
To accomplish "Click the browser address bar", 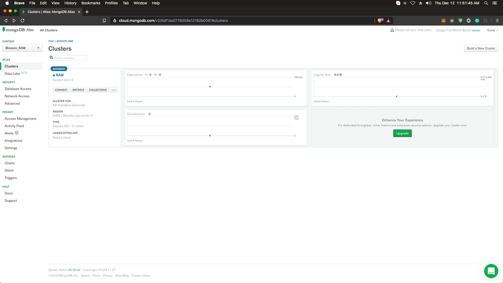I will (242, 21).
